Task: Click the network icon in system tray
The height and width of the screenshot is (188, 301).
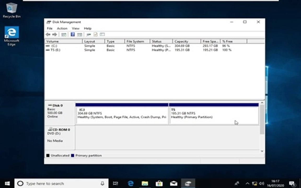Action: tap(254, 183)
